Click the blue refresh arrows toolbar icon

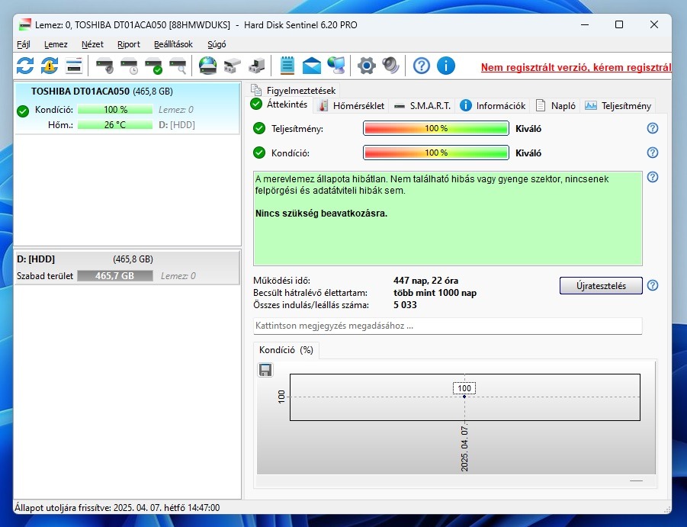pyautogui.click(x=25, y=66)
